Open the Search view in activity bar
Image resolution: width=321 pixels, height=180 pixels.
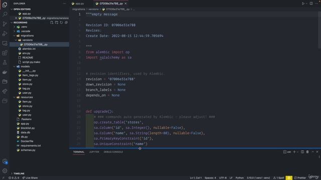point(5,14)
